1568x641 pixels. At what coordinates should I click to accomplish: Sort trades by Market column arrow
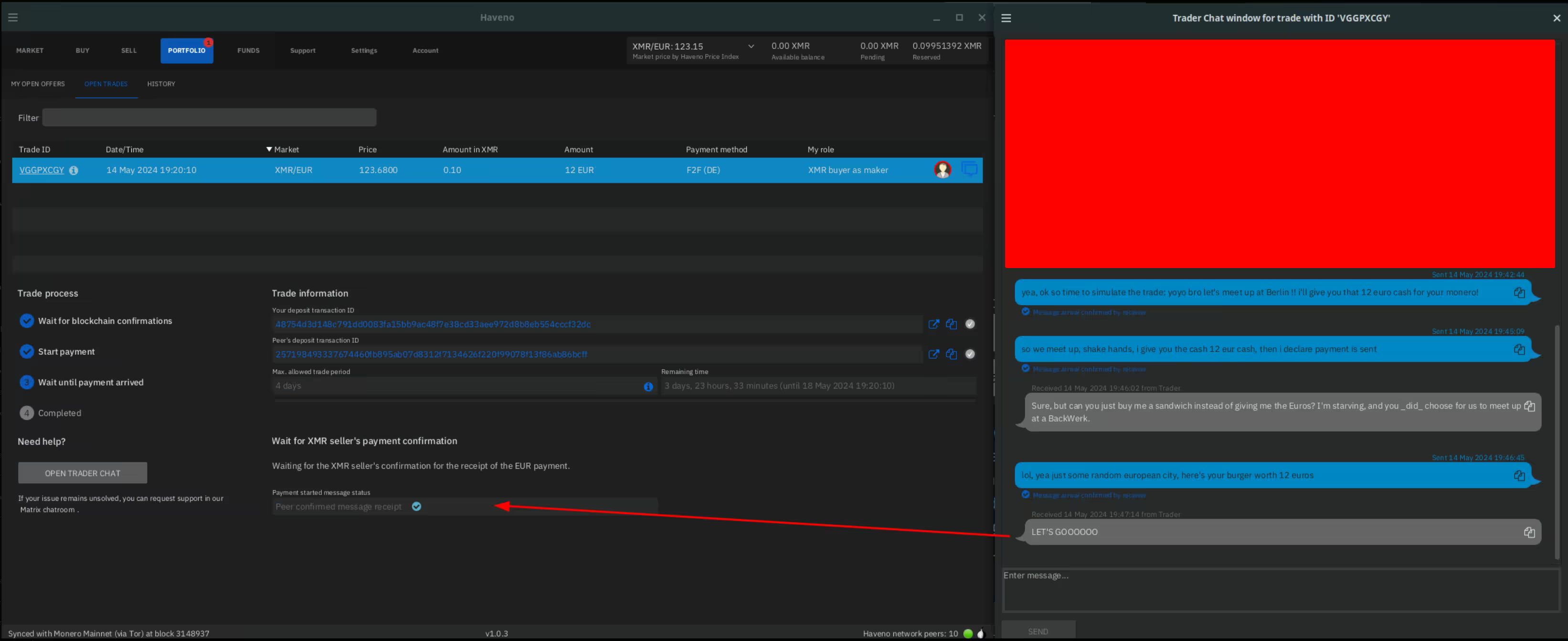point(268,150)
